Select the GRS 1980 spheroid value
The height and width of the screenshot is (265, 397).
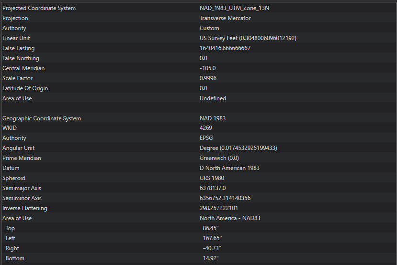(x=212, y=178)
